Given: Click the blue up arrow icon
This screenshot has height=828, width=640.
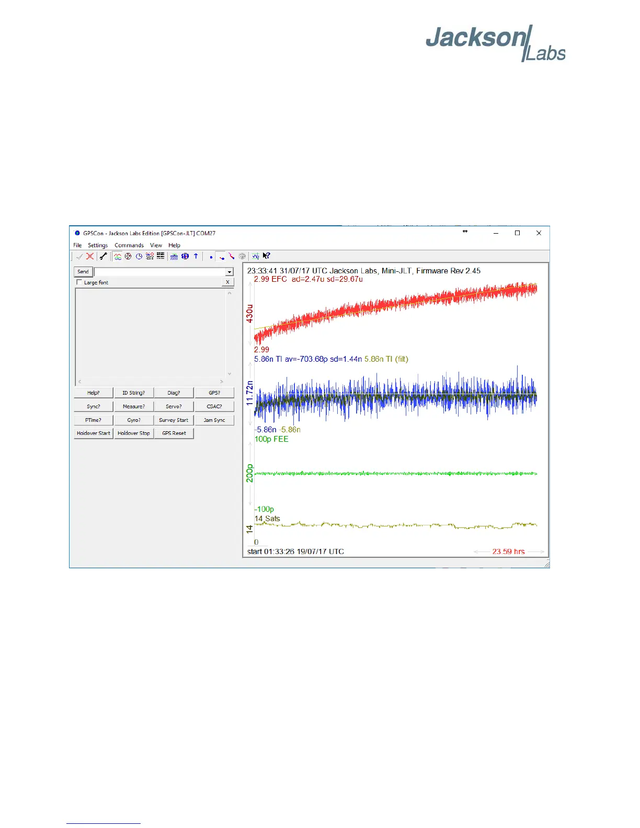Looking at the screenshot, I should tap(196, 256).
